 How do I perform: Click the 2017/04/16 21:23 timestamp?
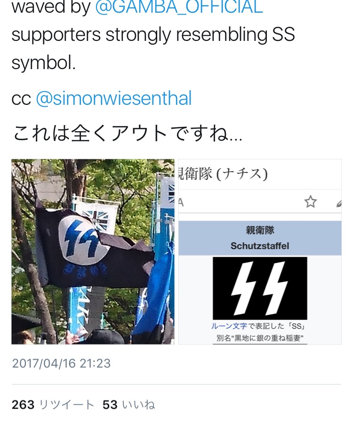click(x=61, y=363)
